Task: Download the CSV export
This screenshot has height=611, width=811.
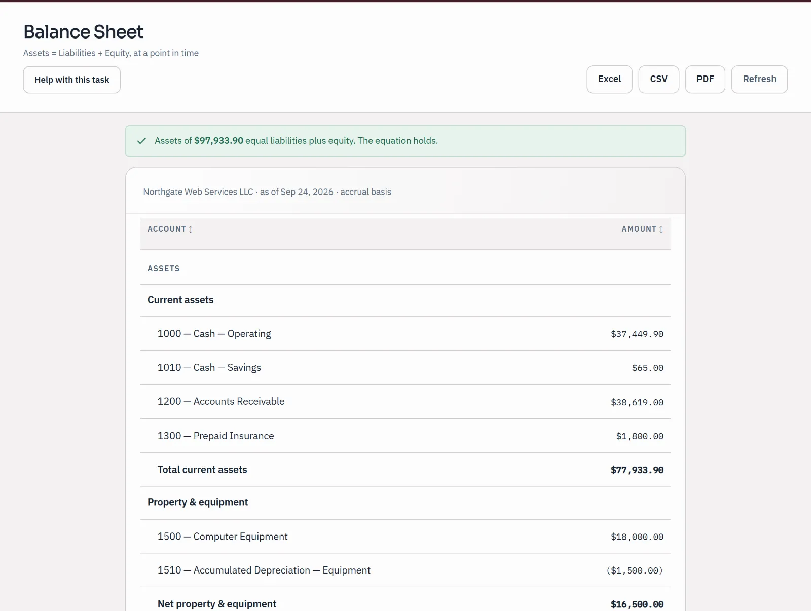Action: [x=658, y=79]
